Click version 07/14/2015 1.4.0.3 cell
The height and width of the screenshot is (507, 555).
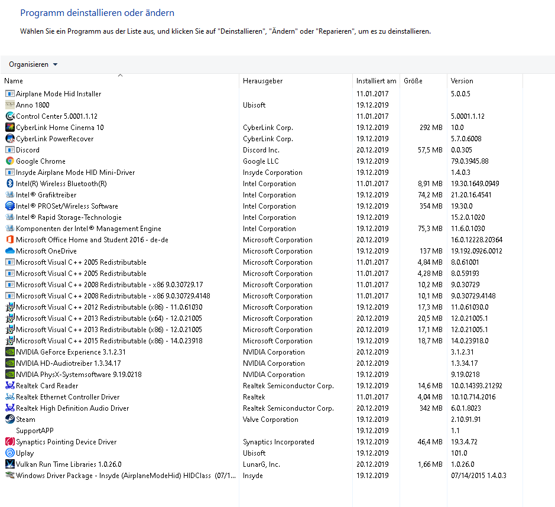pyautogui.click(x=478, y=476)
